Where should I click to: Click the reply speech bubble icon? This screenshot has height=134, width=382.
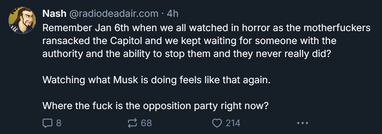47,123
